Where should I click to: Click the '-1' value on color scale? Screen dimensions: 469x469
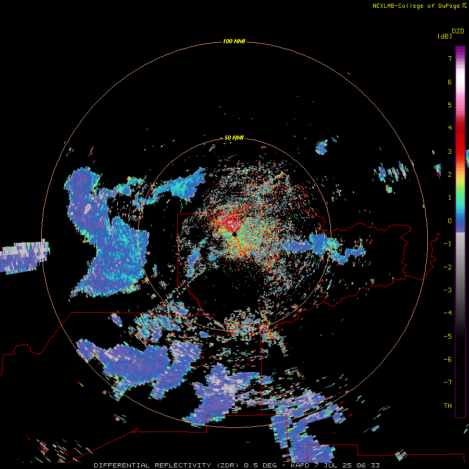[448, 244]
